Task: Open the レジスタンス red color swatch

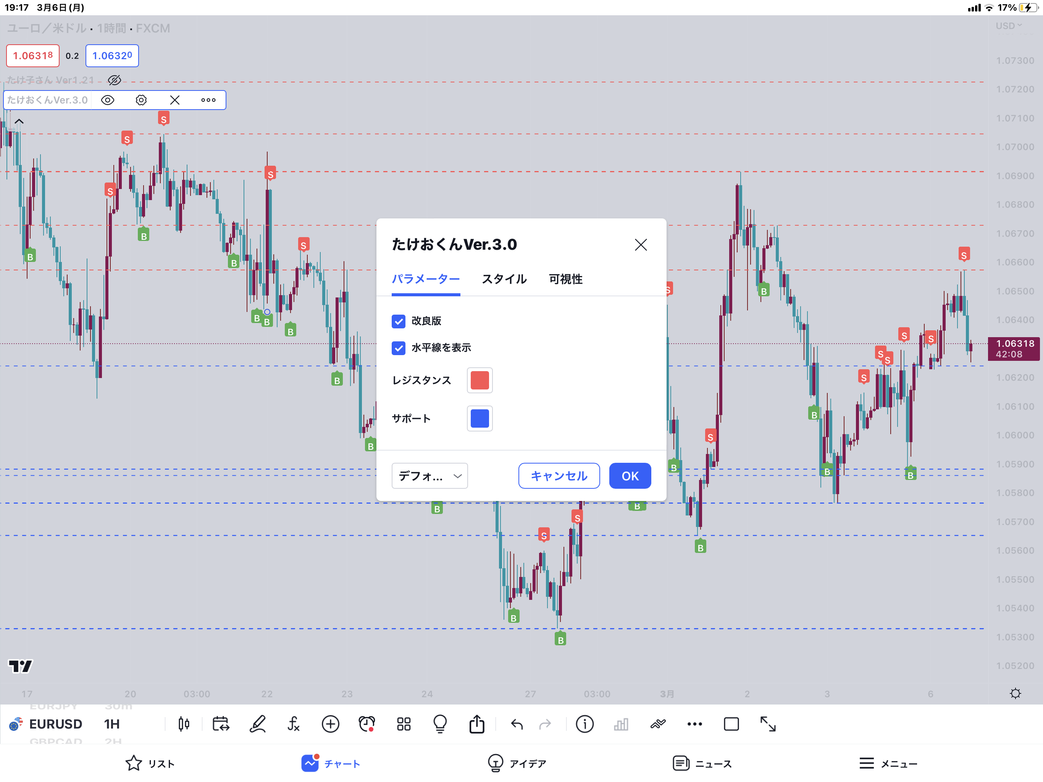Action: 480,380
